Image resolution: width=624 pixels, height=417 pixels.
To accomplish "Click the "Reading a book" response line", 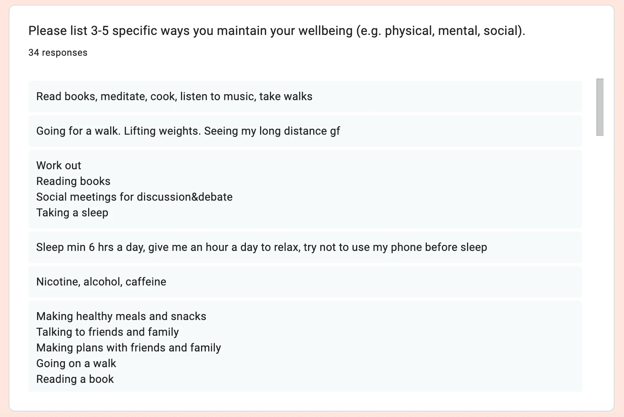I will pyautogui.click(x=75, y=379).
